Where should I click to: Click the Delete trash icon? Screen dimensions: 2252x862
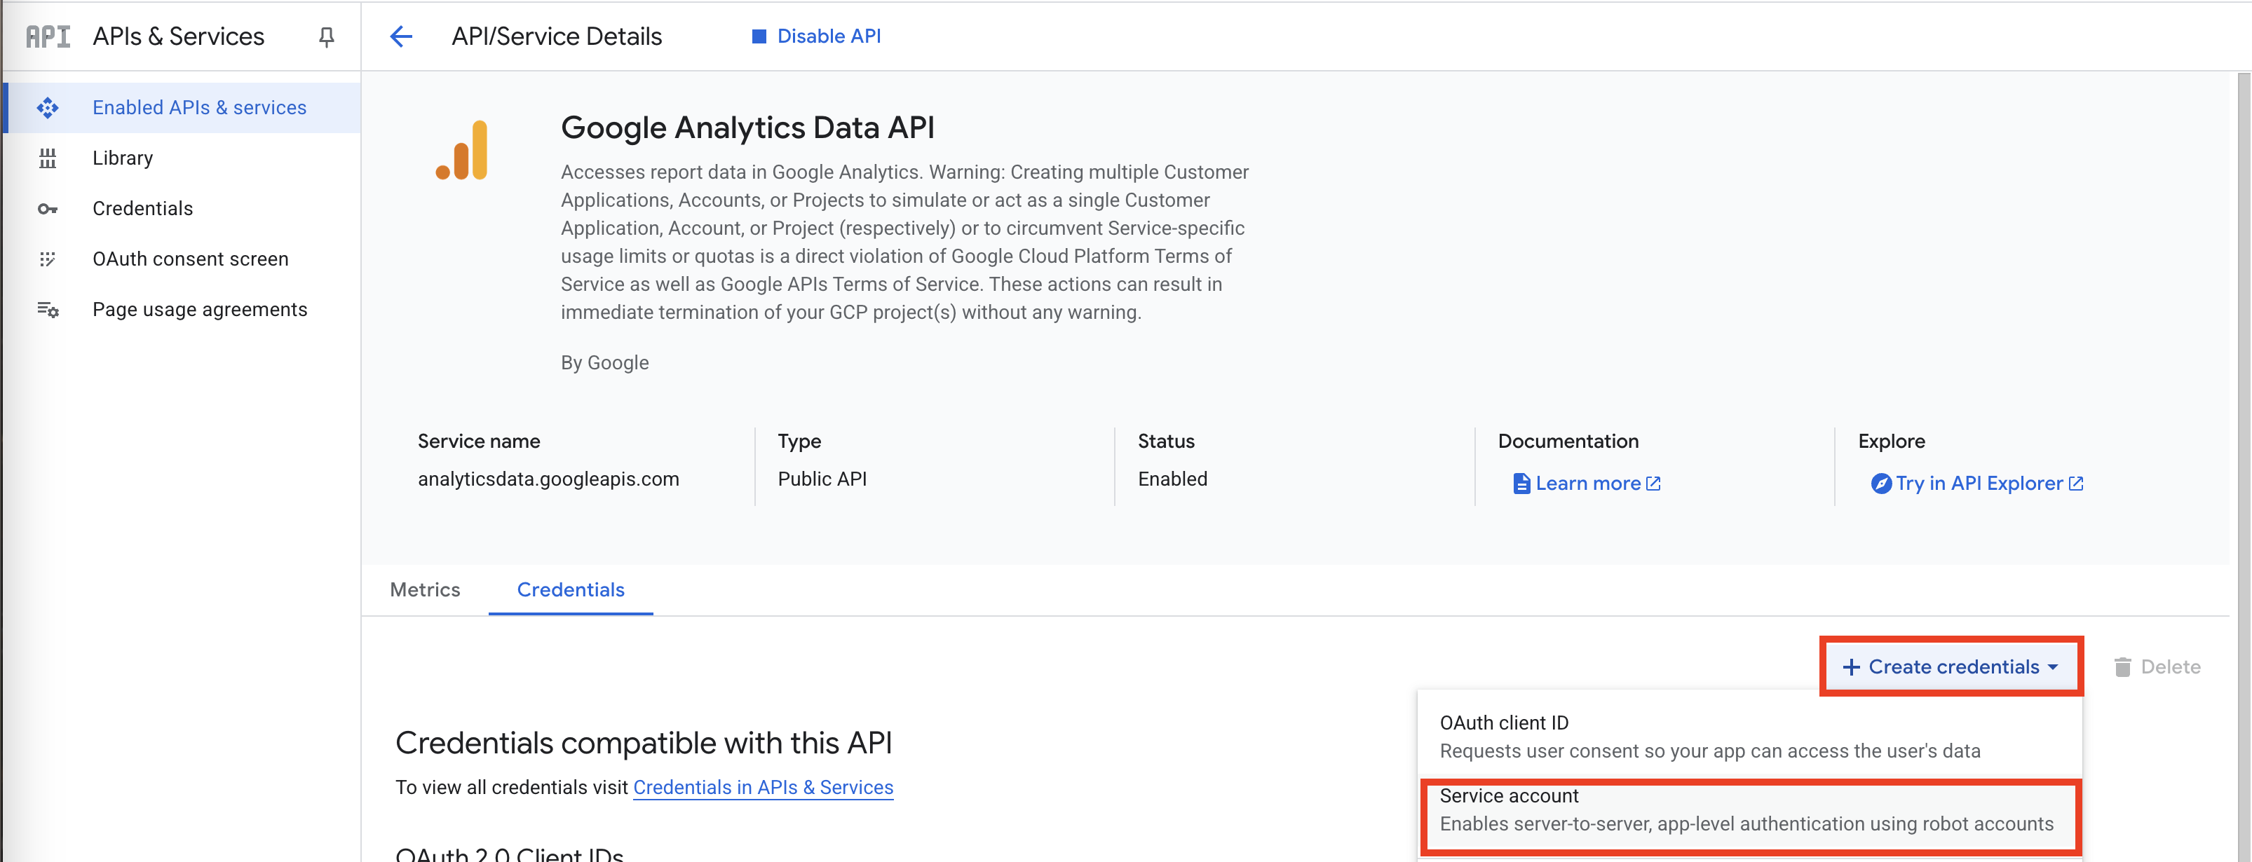(x=2122, y=667)
